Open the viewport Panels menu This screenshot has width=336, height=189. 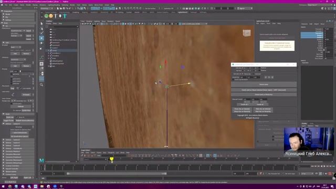pos(118,22)
